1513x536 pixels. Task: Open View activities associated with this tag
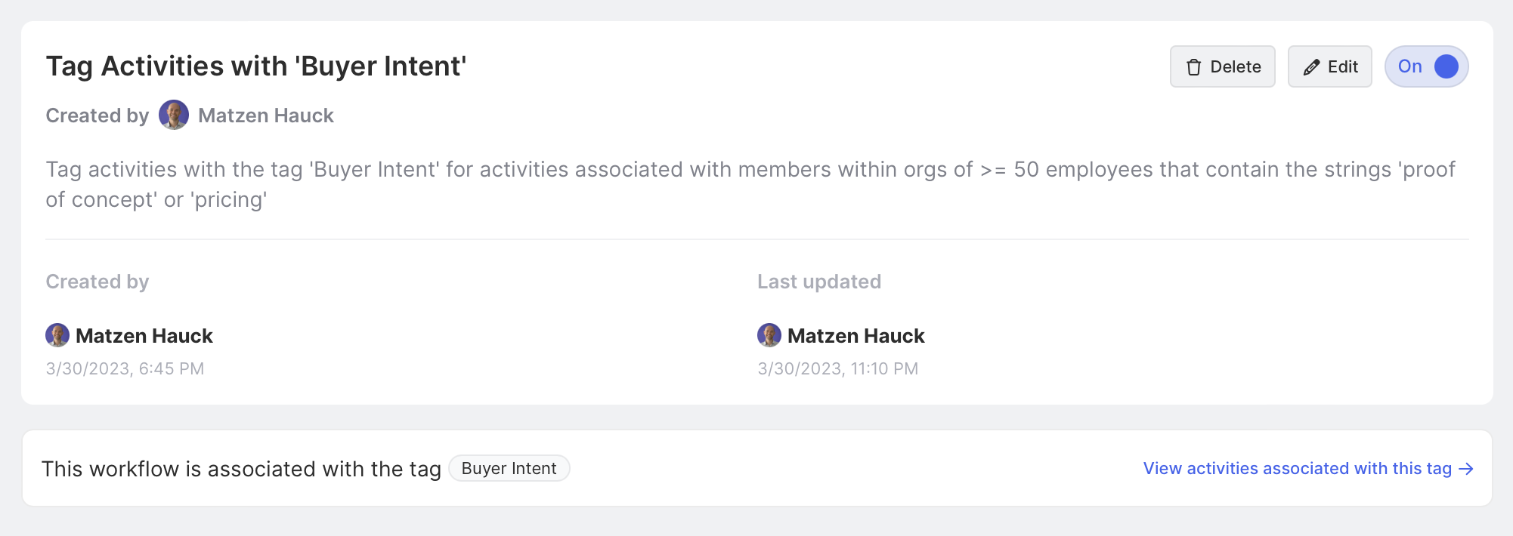click(1297, 469)
